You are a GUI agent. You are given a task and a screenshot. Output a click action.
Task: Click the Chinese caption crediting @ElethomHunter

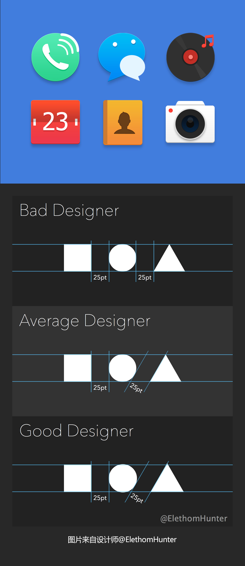[x=122, y=539]
